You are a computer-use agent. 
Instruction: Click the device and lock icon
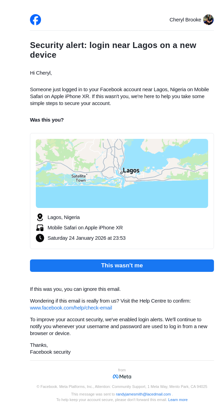(40, 228)
